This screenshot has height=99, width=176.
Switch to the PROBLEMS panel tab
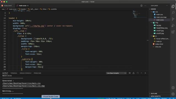click(37, 73)
